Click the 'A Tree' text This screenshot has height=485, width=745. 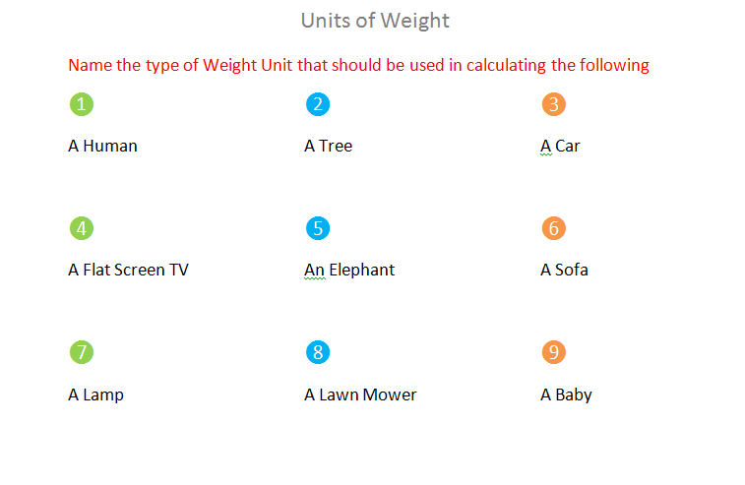pos(329,146)
